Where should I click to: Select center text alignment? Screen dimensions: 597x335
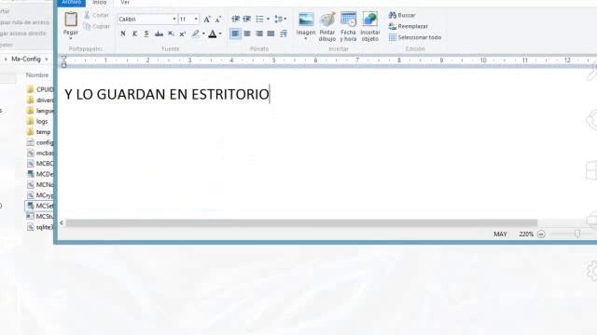click(x=247, y=33)
